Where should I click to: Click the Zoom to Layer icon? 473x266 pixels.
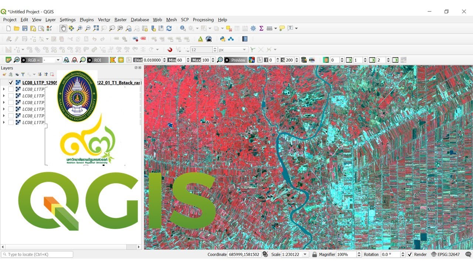click(112, 28)
